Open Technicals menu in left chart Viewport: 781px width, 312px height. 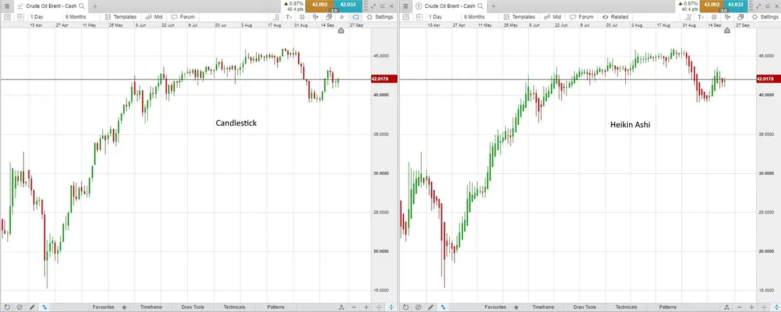(x=234, y=307)
